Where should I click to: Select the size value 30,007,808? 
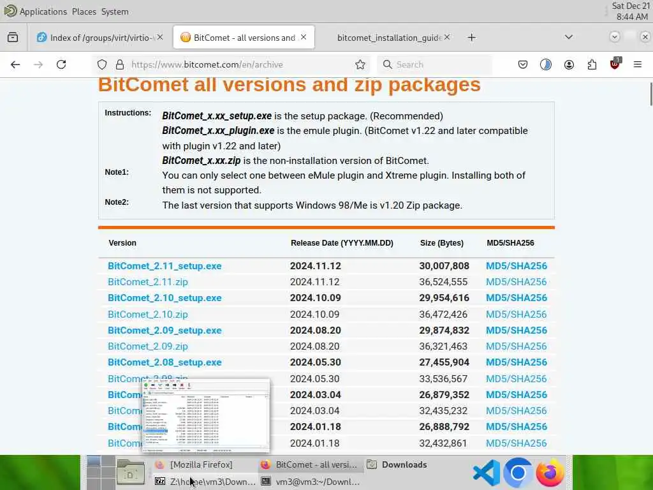pyautogui.click(x=444, y=266)
